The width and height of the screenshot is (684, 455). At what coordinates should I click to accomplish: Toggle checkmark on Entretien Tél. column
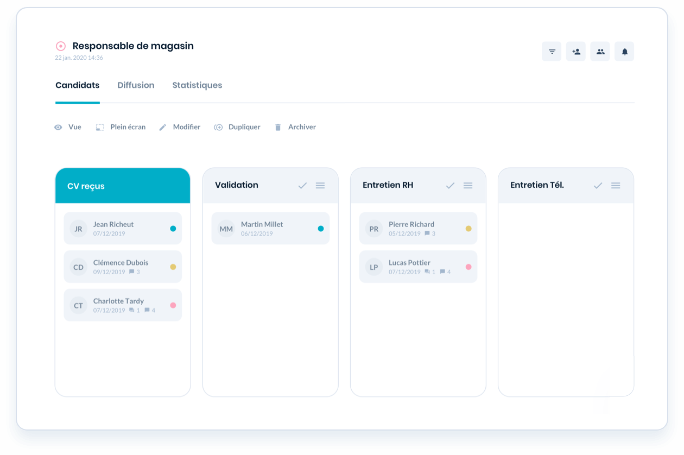click(x=598, y=186)
